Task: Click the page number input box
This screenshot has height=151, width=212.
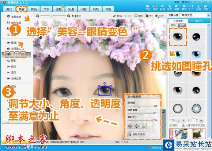Action: pos(193,120)
